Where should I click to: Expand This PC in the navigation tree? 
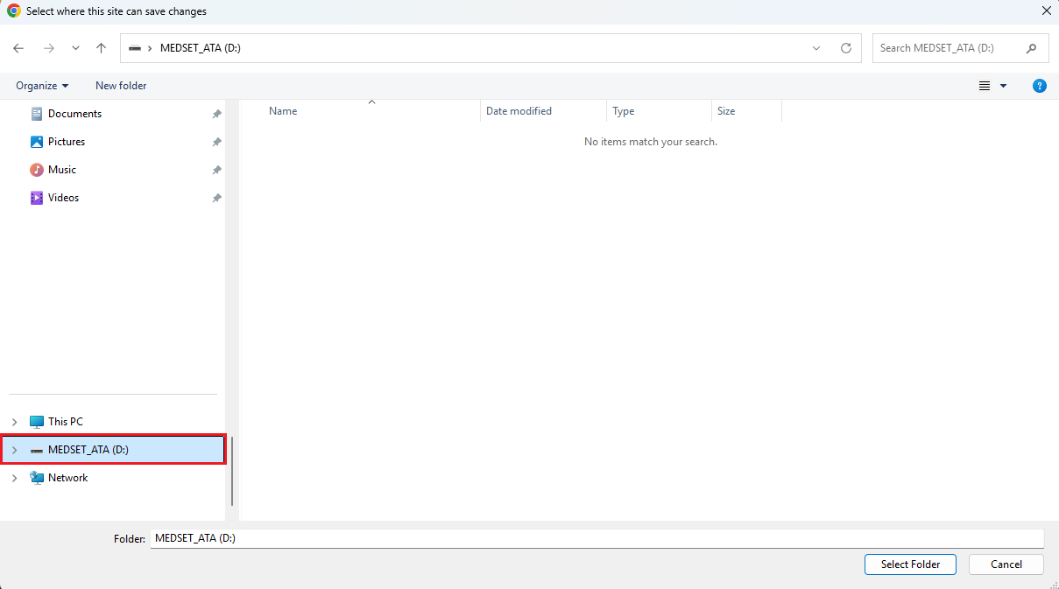tap(14, 421)
